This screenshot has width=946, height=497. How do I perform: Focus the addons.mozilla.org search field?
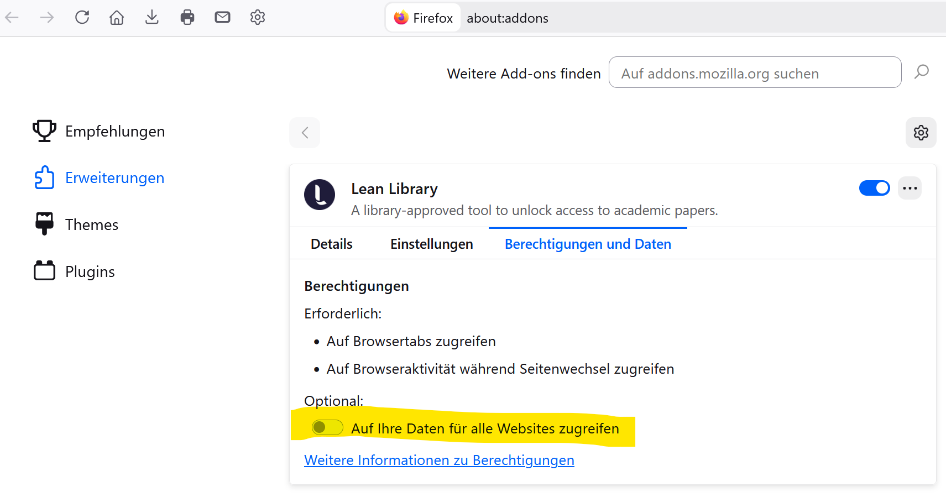tap(755, 72)
